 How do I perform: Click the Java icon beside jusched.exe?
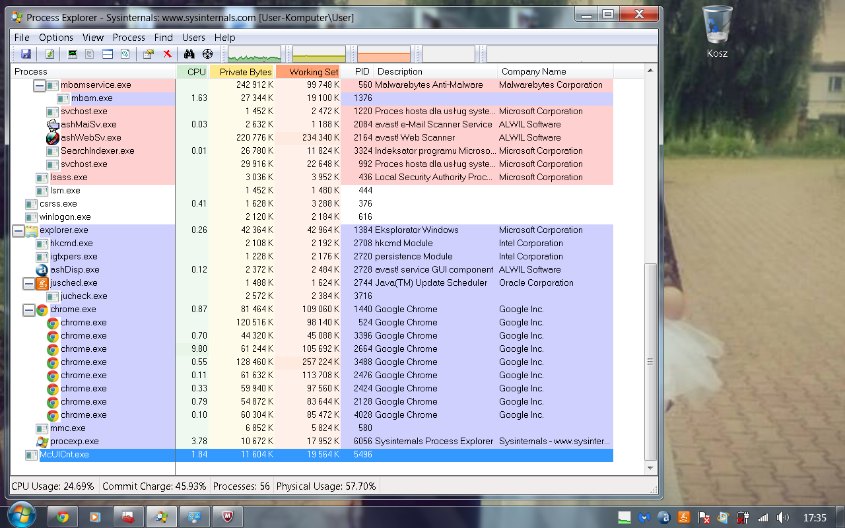(42, 283)
